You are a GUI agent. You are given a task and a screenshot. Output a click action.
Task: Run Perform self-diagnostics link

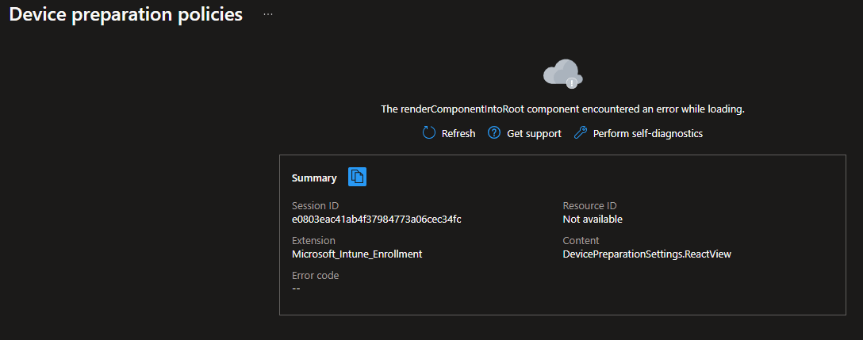pos(648,134)
